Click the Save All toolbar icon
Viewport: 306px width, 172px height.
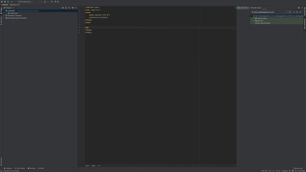click(x=5, y=2)
